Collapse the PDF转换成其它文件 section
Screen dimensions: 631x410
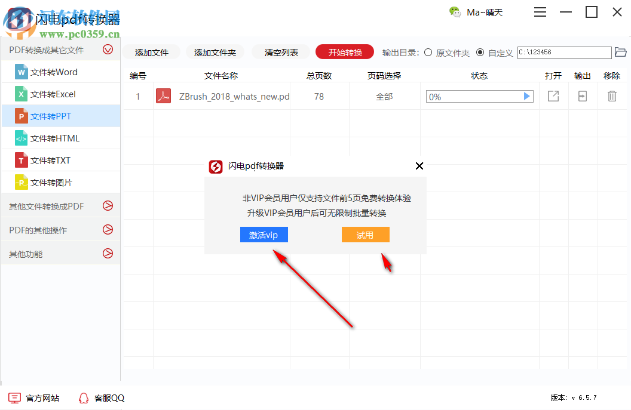tap(108, 50)
